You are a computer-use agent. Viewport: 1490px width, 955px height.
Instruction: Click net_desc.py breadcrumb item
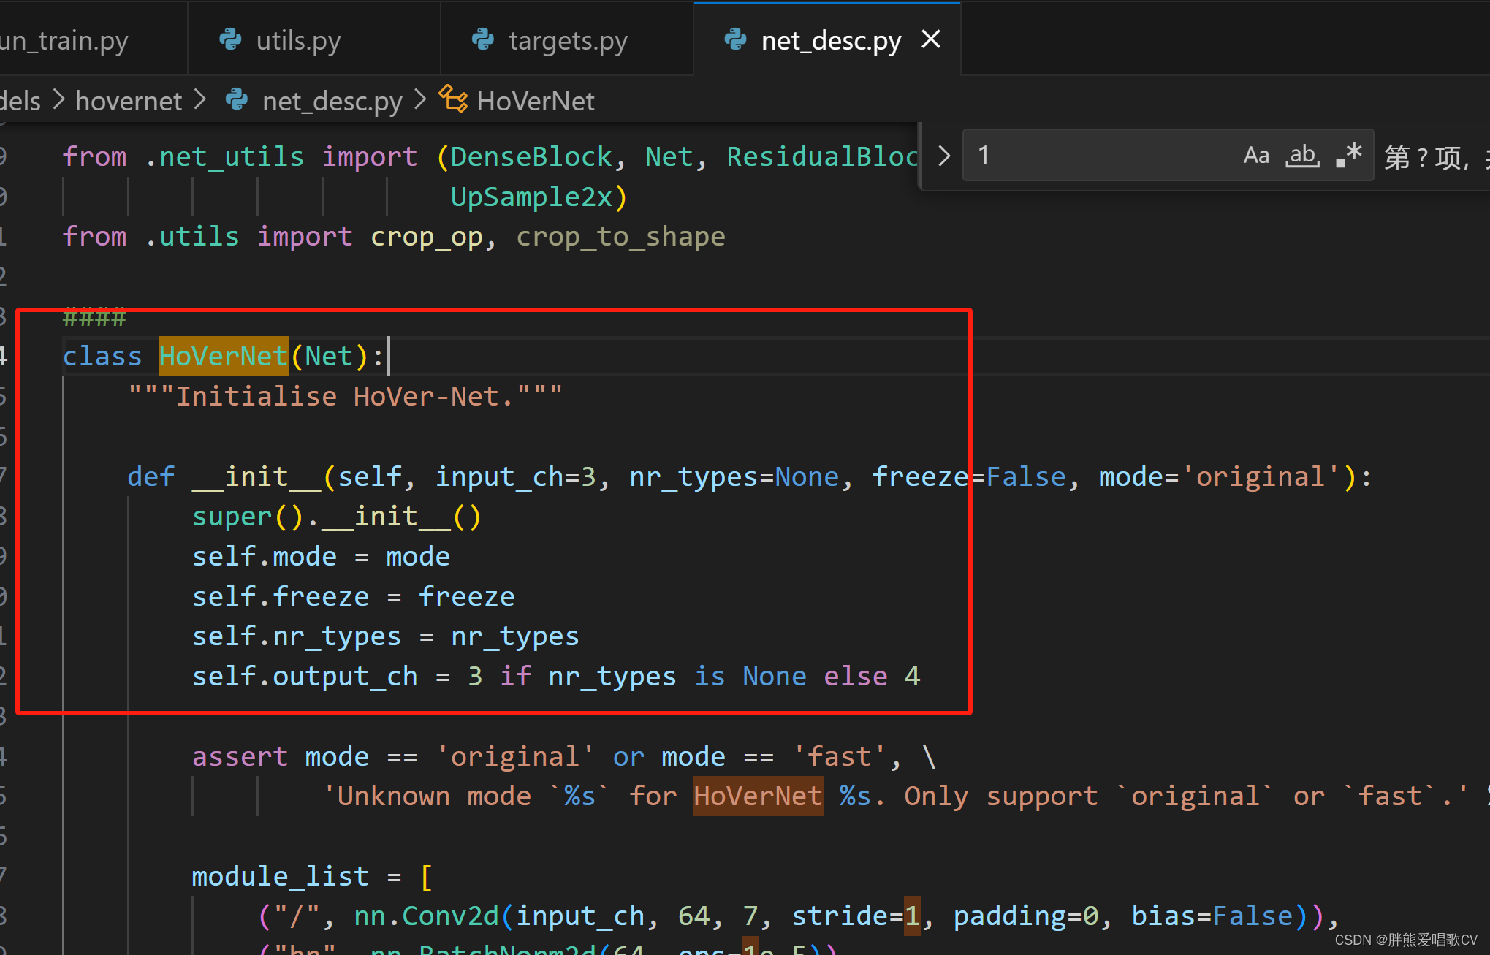point(332,101)
